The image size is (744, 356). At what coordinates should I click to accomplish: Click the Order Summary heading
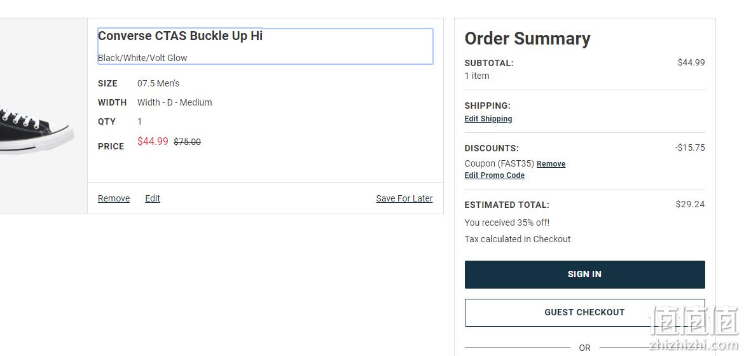[x=527, y=38]
